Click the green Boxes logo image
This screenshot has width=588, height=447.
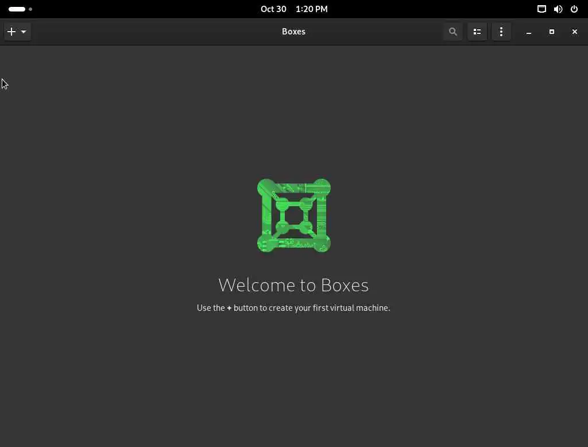tap(293, 215)
